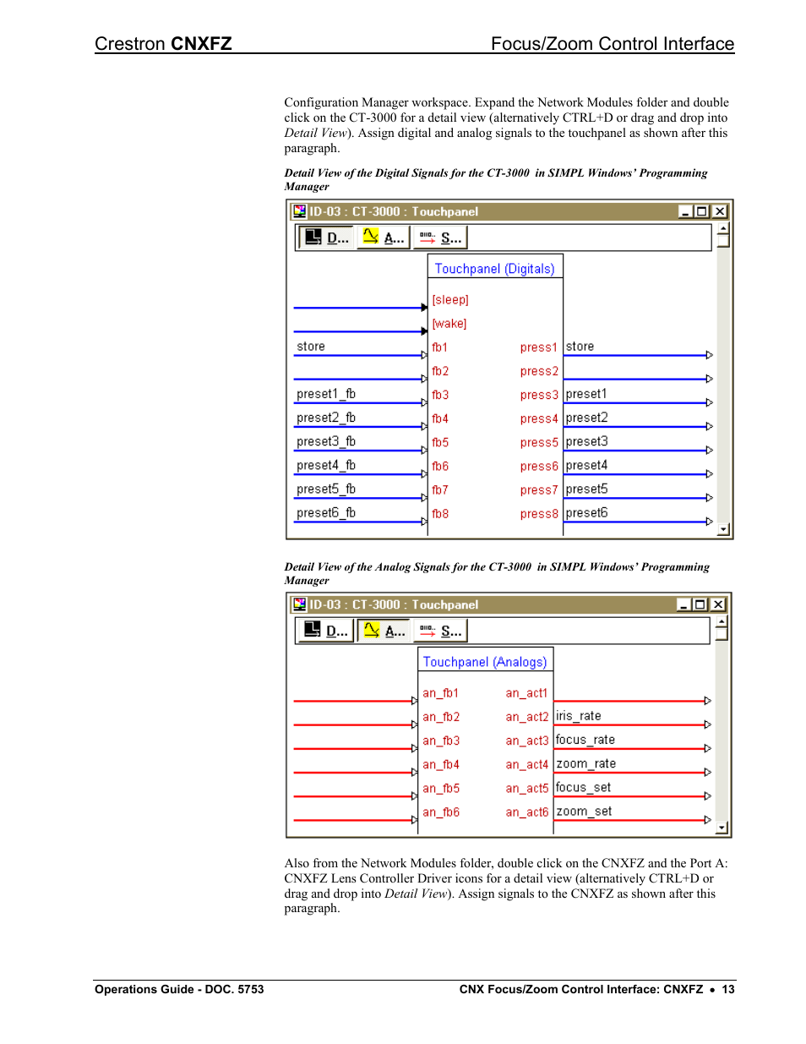Viewport: 806px width, 1044px height.
Task: Select the preset1 output signal
Action: click(586, 394)
